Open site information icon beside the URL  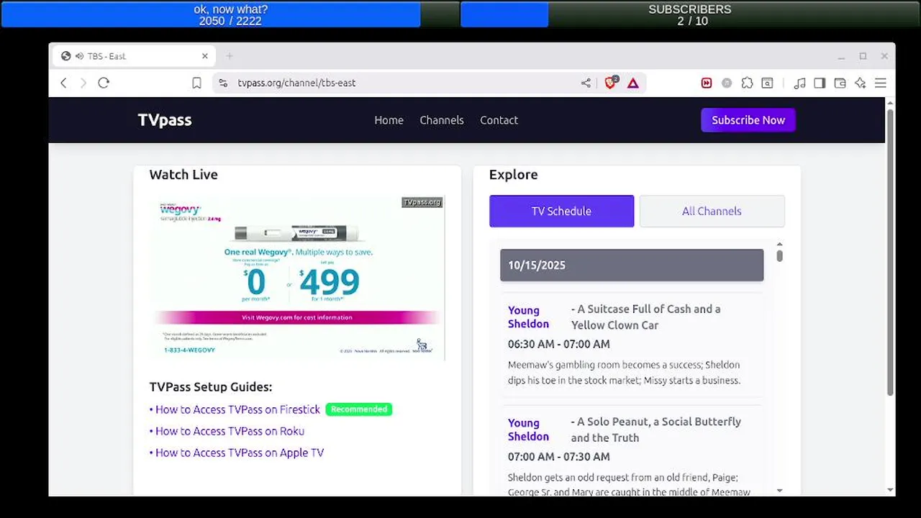coord(223,83)
